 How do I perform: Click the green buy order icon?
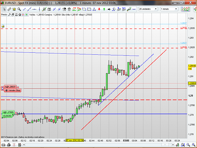(27, 15)
